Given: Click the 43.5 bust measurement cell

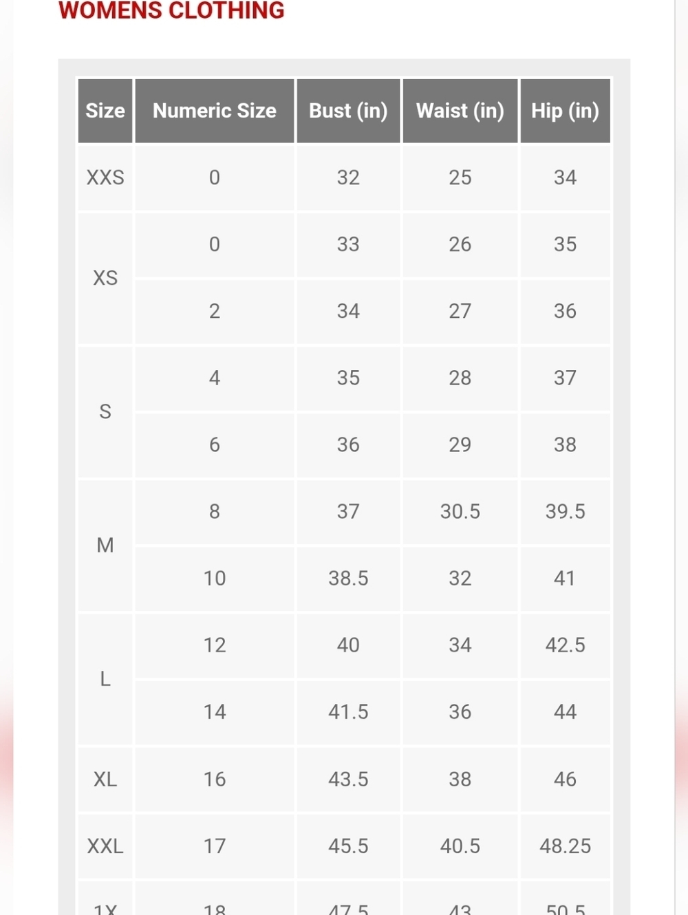Looking at the screenshot, I should (348, 779).
